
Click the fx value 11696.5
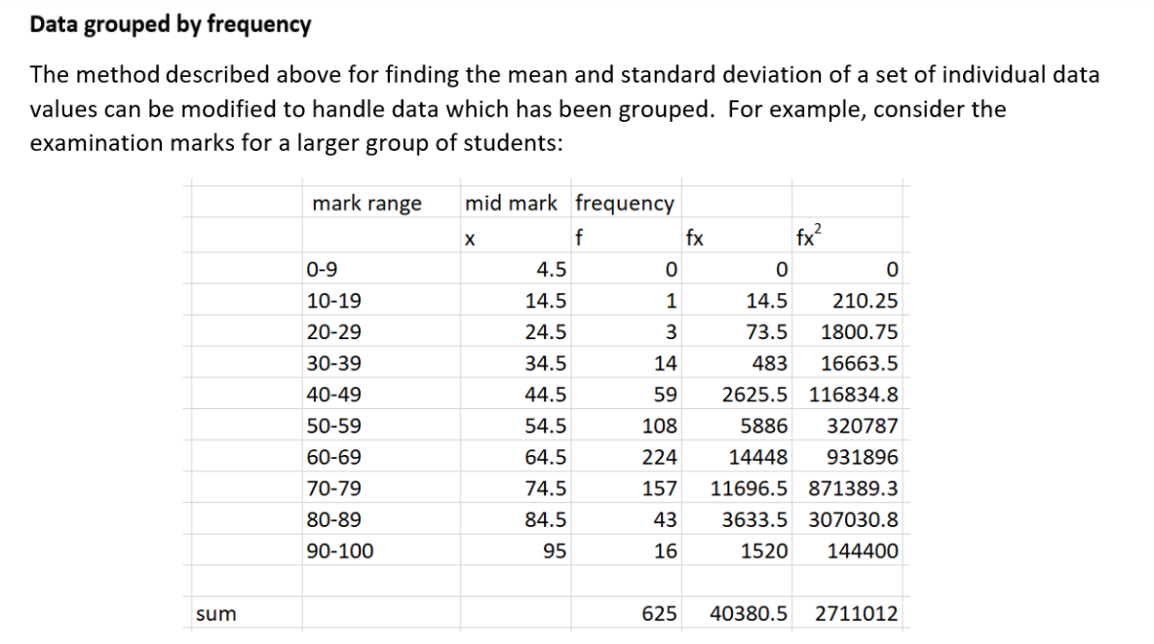pos(749,489)
